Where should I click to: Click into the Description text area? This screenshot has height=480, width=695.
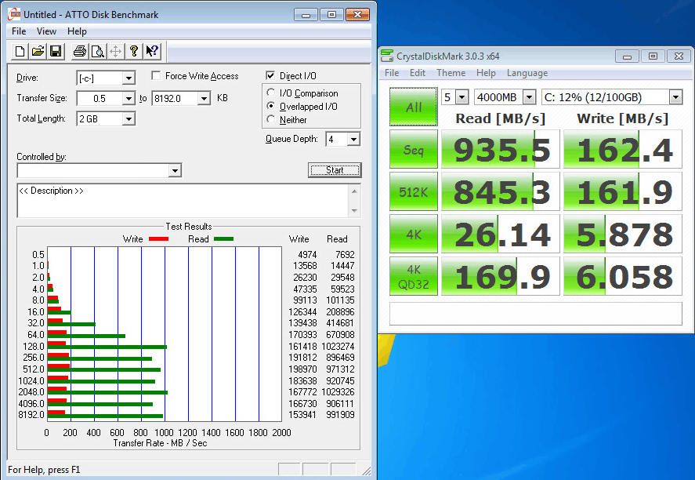click(x=180, y=201)
